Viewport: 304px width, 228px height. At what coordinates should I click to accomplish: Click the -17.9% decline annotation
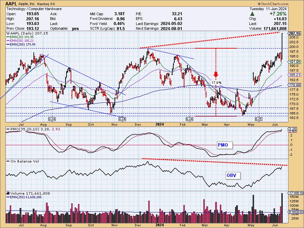click(216, 83)
